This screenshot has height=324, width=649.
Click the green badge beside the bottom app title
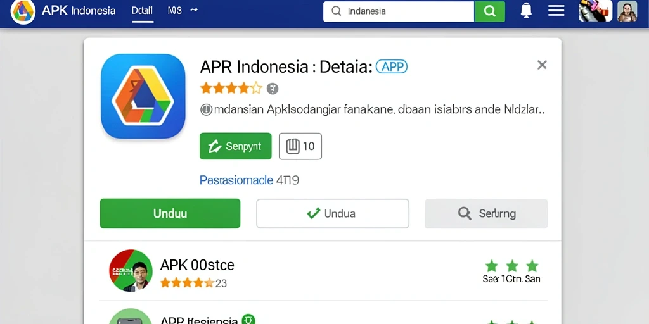click(x=248, y=320)
